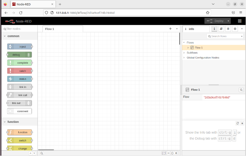Screen dimensions: 246x156
Task: Select Flow 1 row in outline
Action: [x=214, y=48]
